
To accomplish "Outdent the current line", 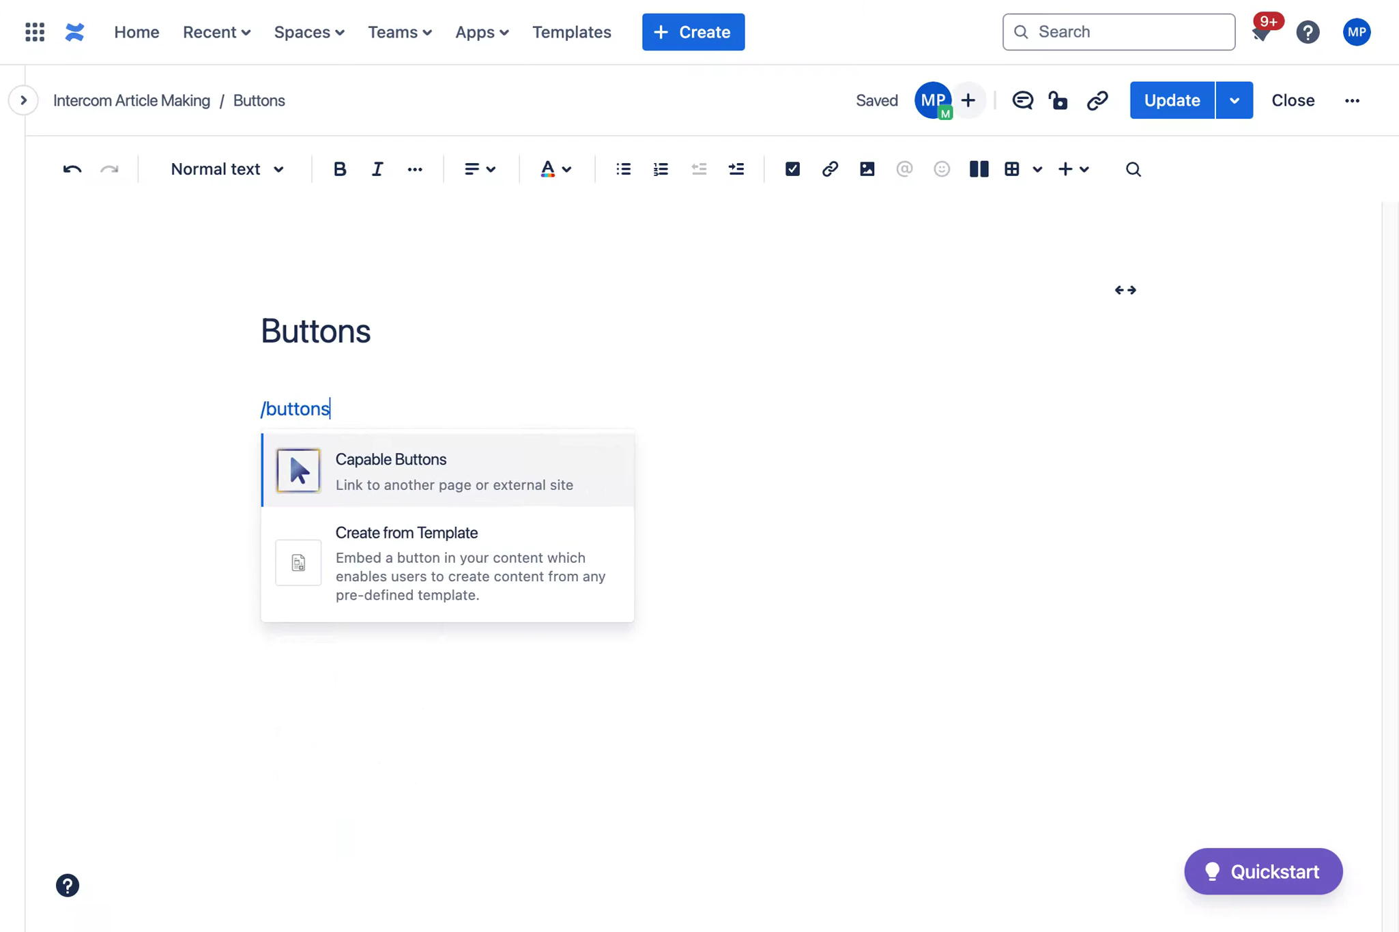I will [699, 169].
